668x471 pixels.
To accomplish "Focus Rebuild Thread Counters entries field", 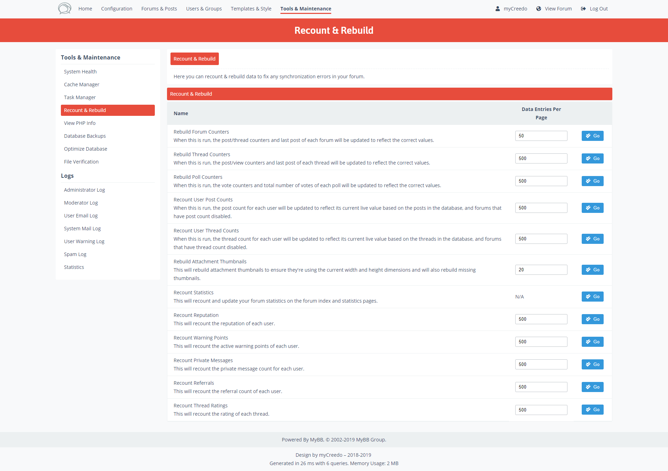I will point(541,158).
